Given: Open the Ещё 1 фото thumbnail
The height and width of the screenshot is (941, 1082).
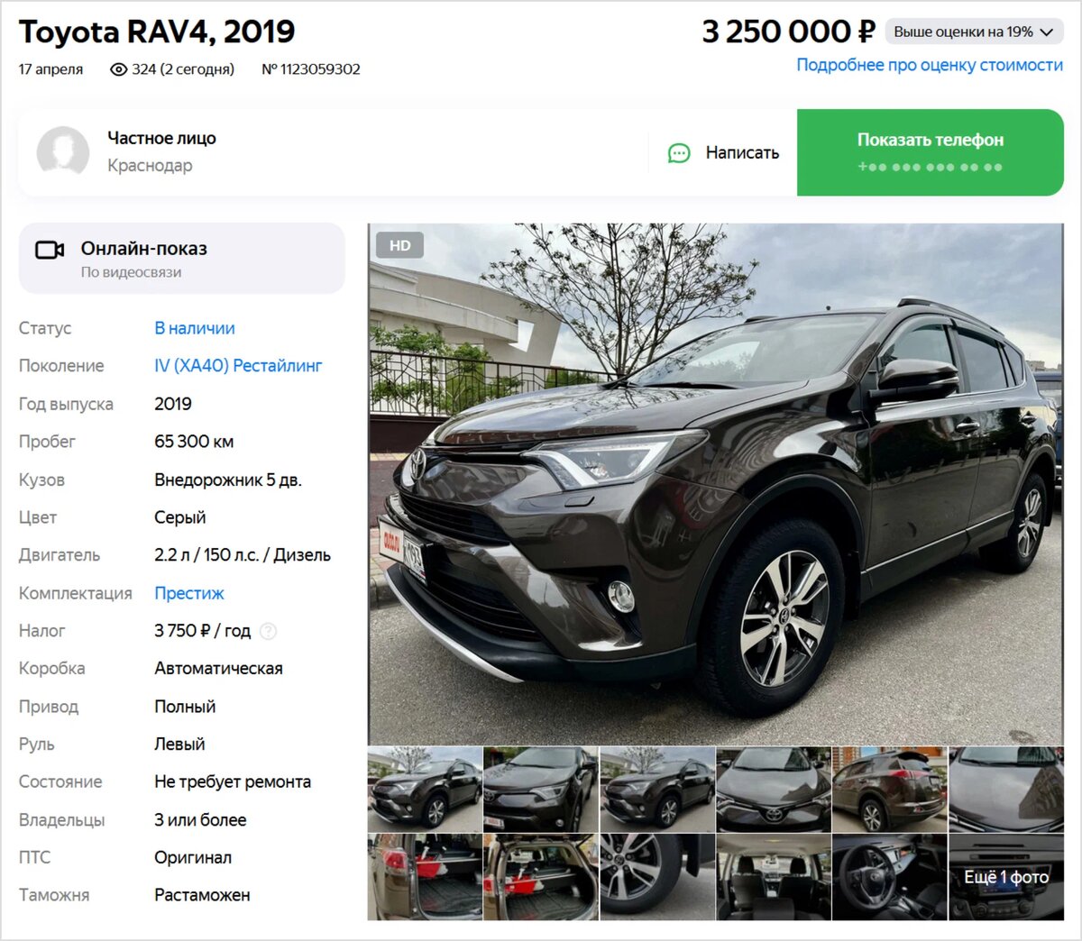Looking at the screenshot, I should pos(1006,877).
